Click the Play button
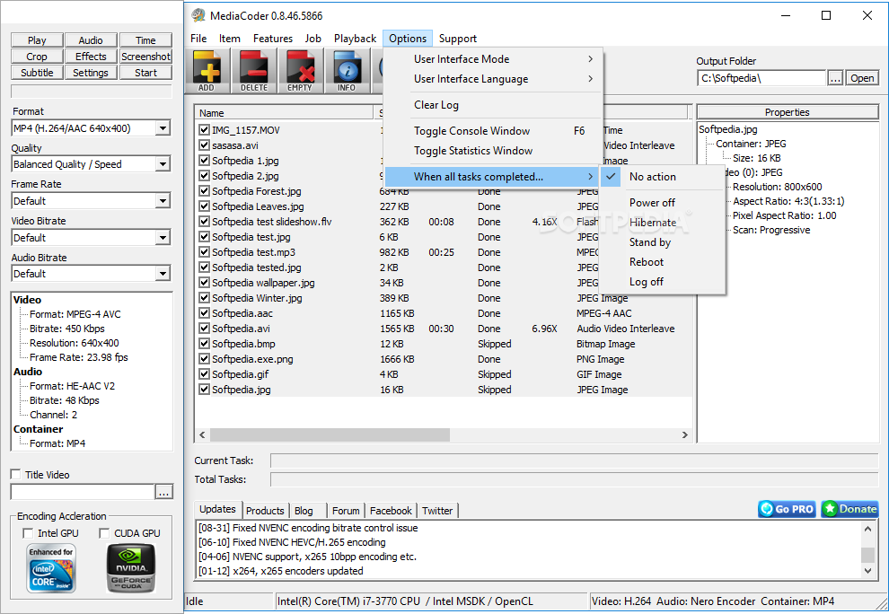889x614 pixels. click(37, 40)
